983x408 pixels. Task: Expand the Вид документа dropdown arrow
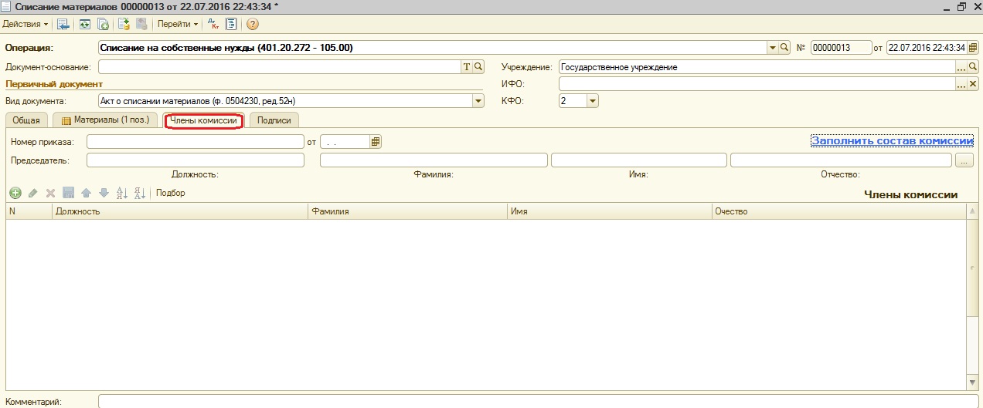coord(478,100)
